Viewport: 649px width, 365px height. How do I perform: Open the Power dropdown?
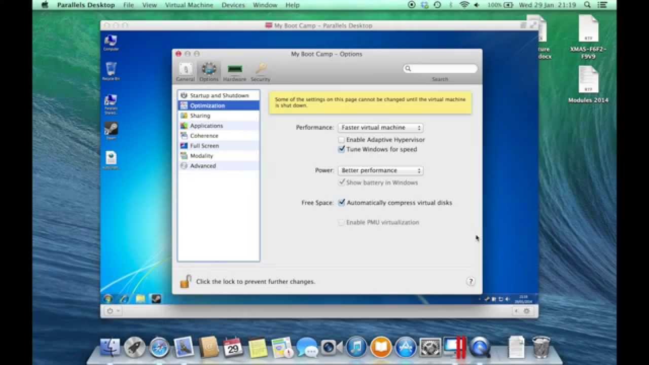380,170
